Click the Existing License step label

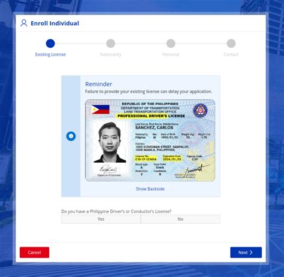[50, 54]
